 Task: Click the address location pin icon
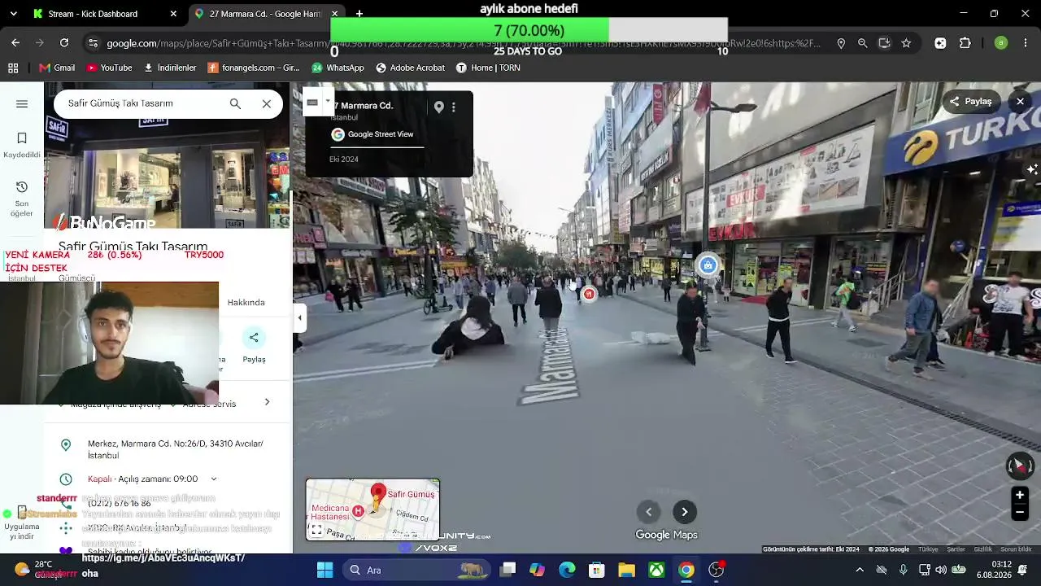[x=66, y=444]
